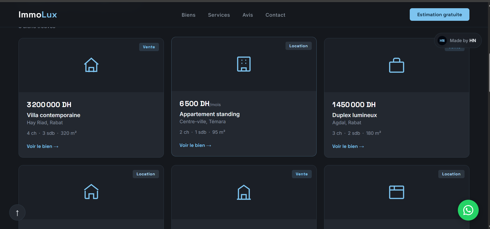Viewport: 490px width, 229px height.
Task: Open Voir le bien for Appartement standing
Action: 195,145
